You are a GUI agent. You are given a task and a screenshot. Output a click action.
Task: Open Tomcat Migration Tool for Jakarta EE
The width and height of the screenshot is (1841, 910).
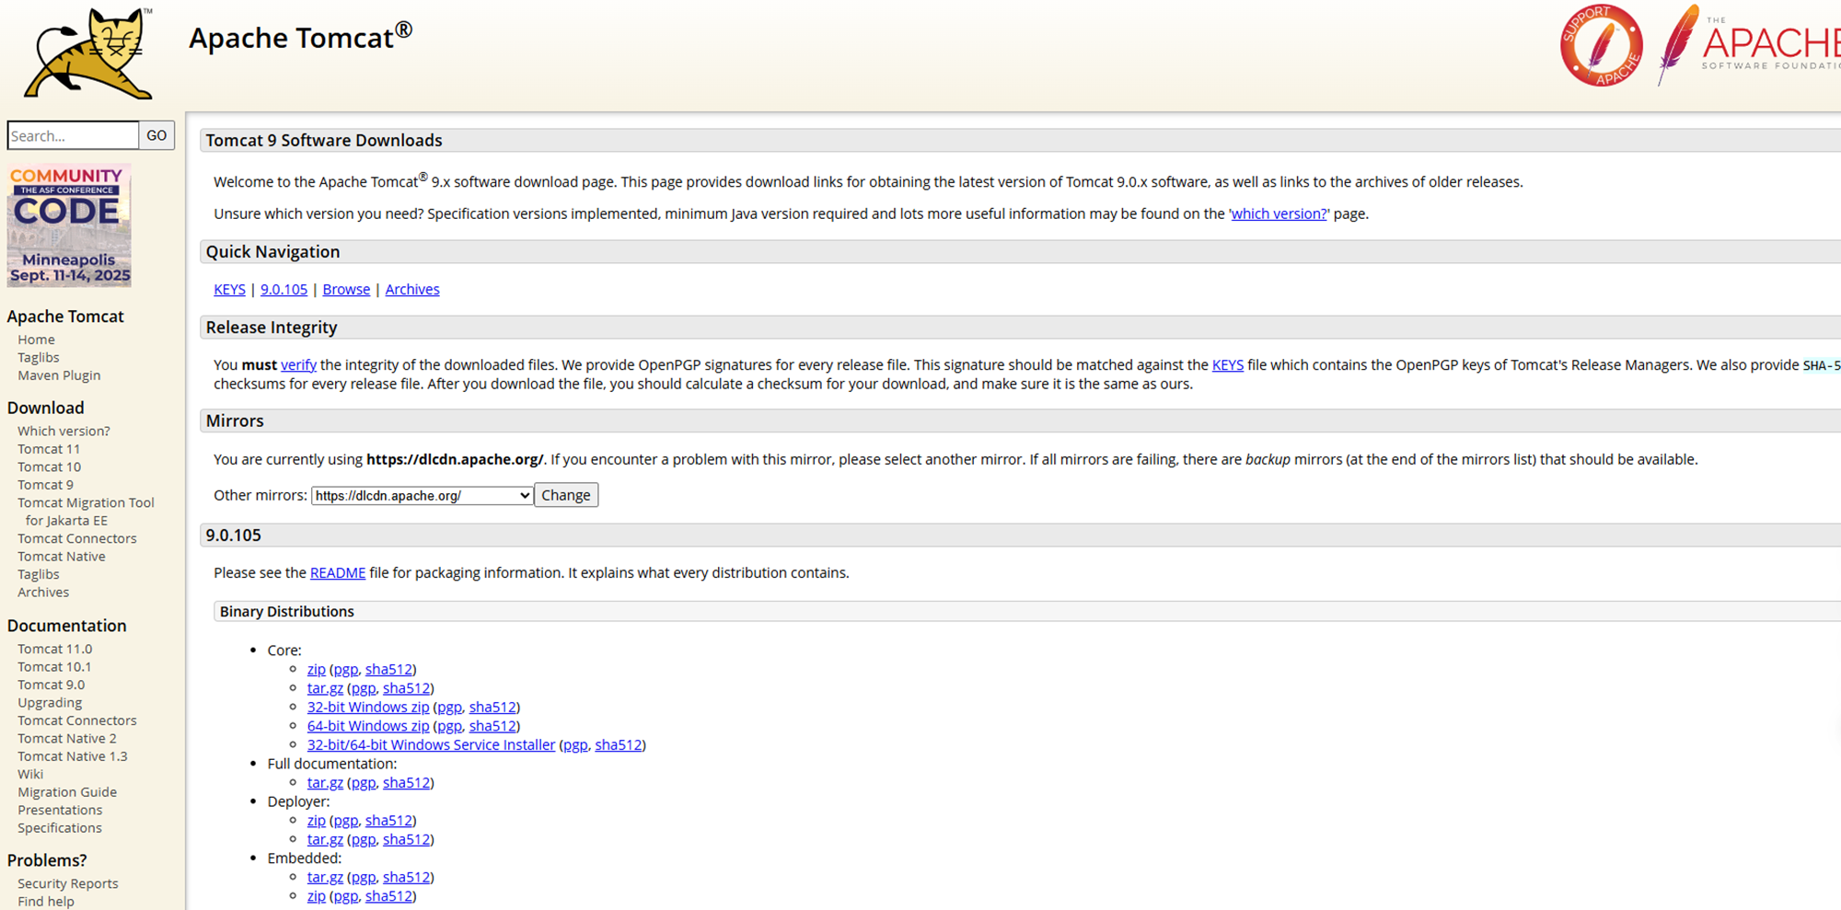[x=86, y=512]
